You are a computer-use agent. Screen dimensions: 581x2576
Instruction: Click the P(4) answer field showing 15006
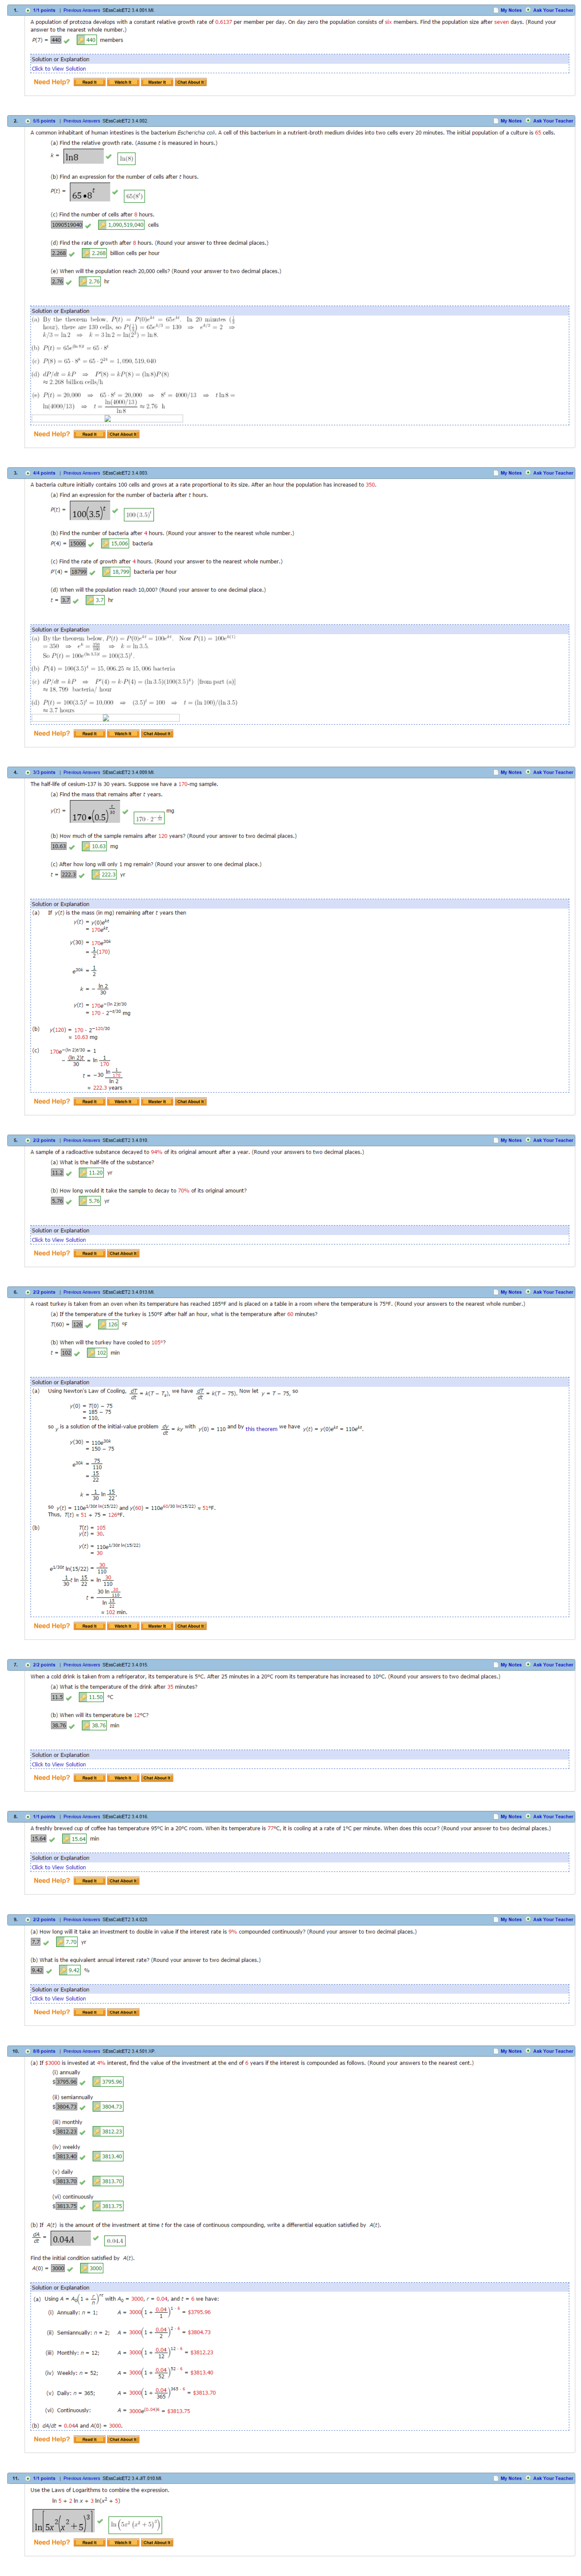pyautogui.click(x=77, y=544)
